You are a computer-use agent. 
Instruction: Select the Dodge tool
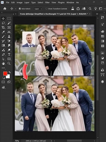click(x=9, y=50)
